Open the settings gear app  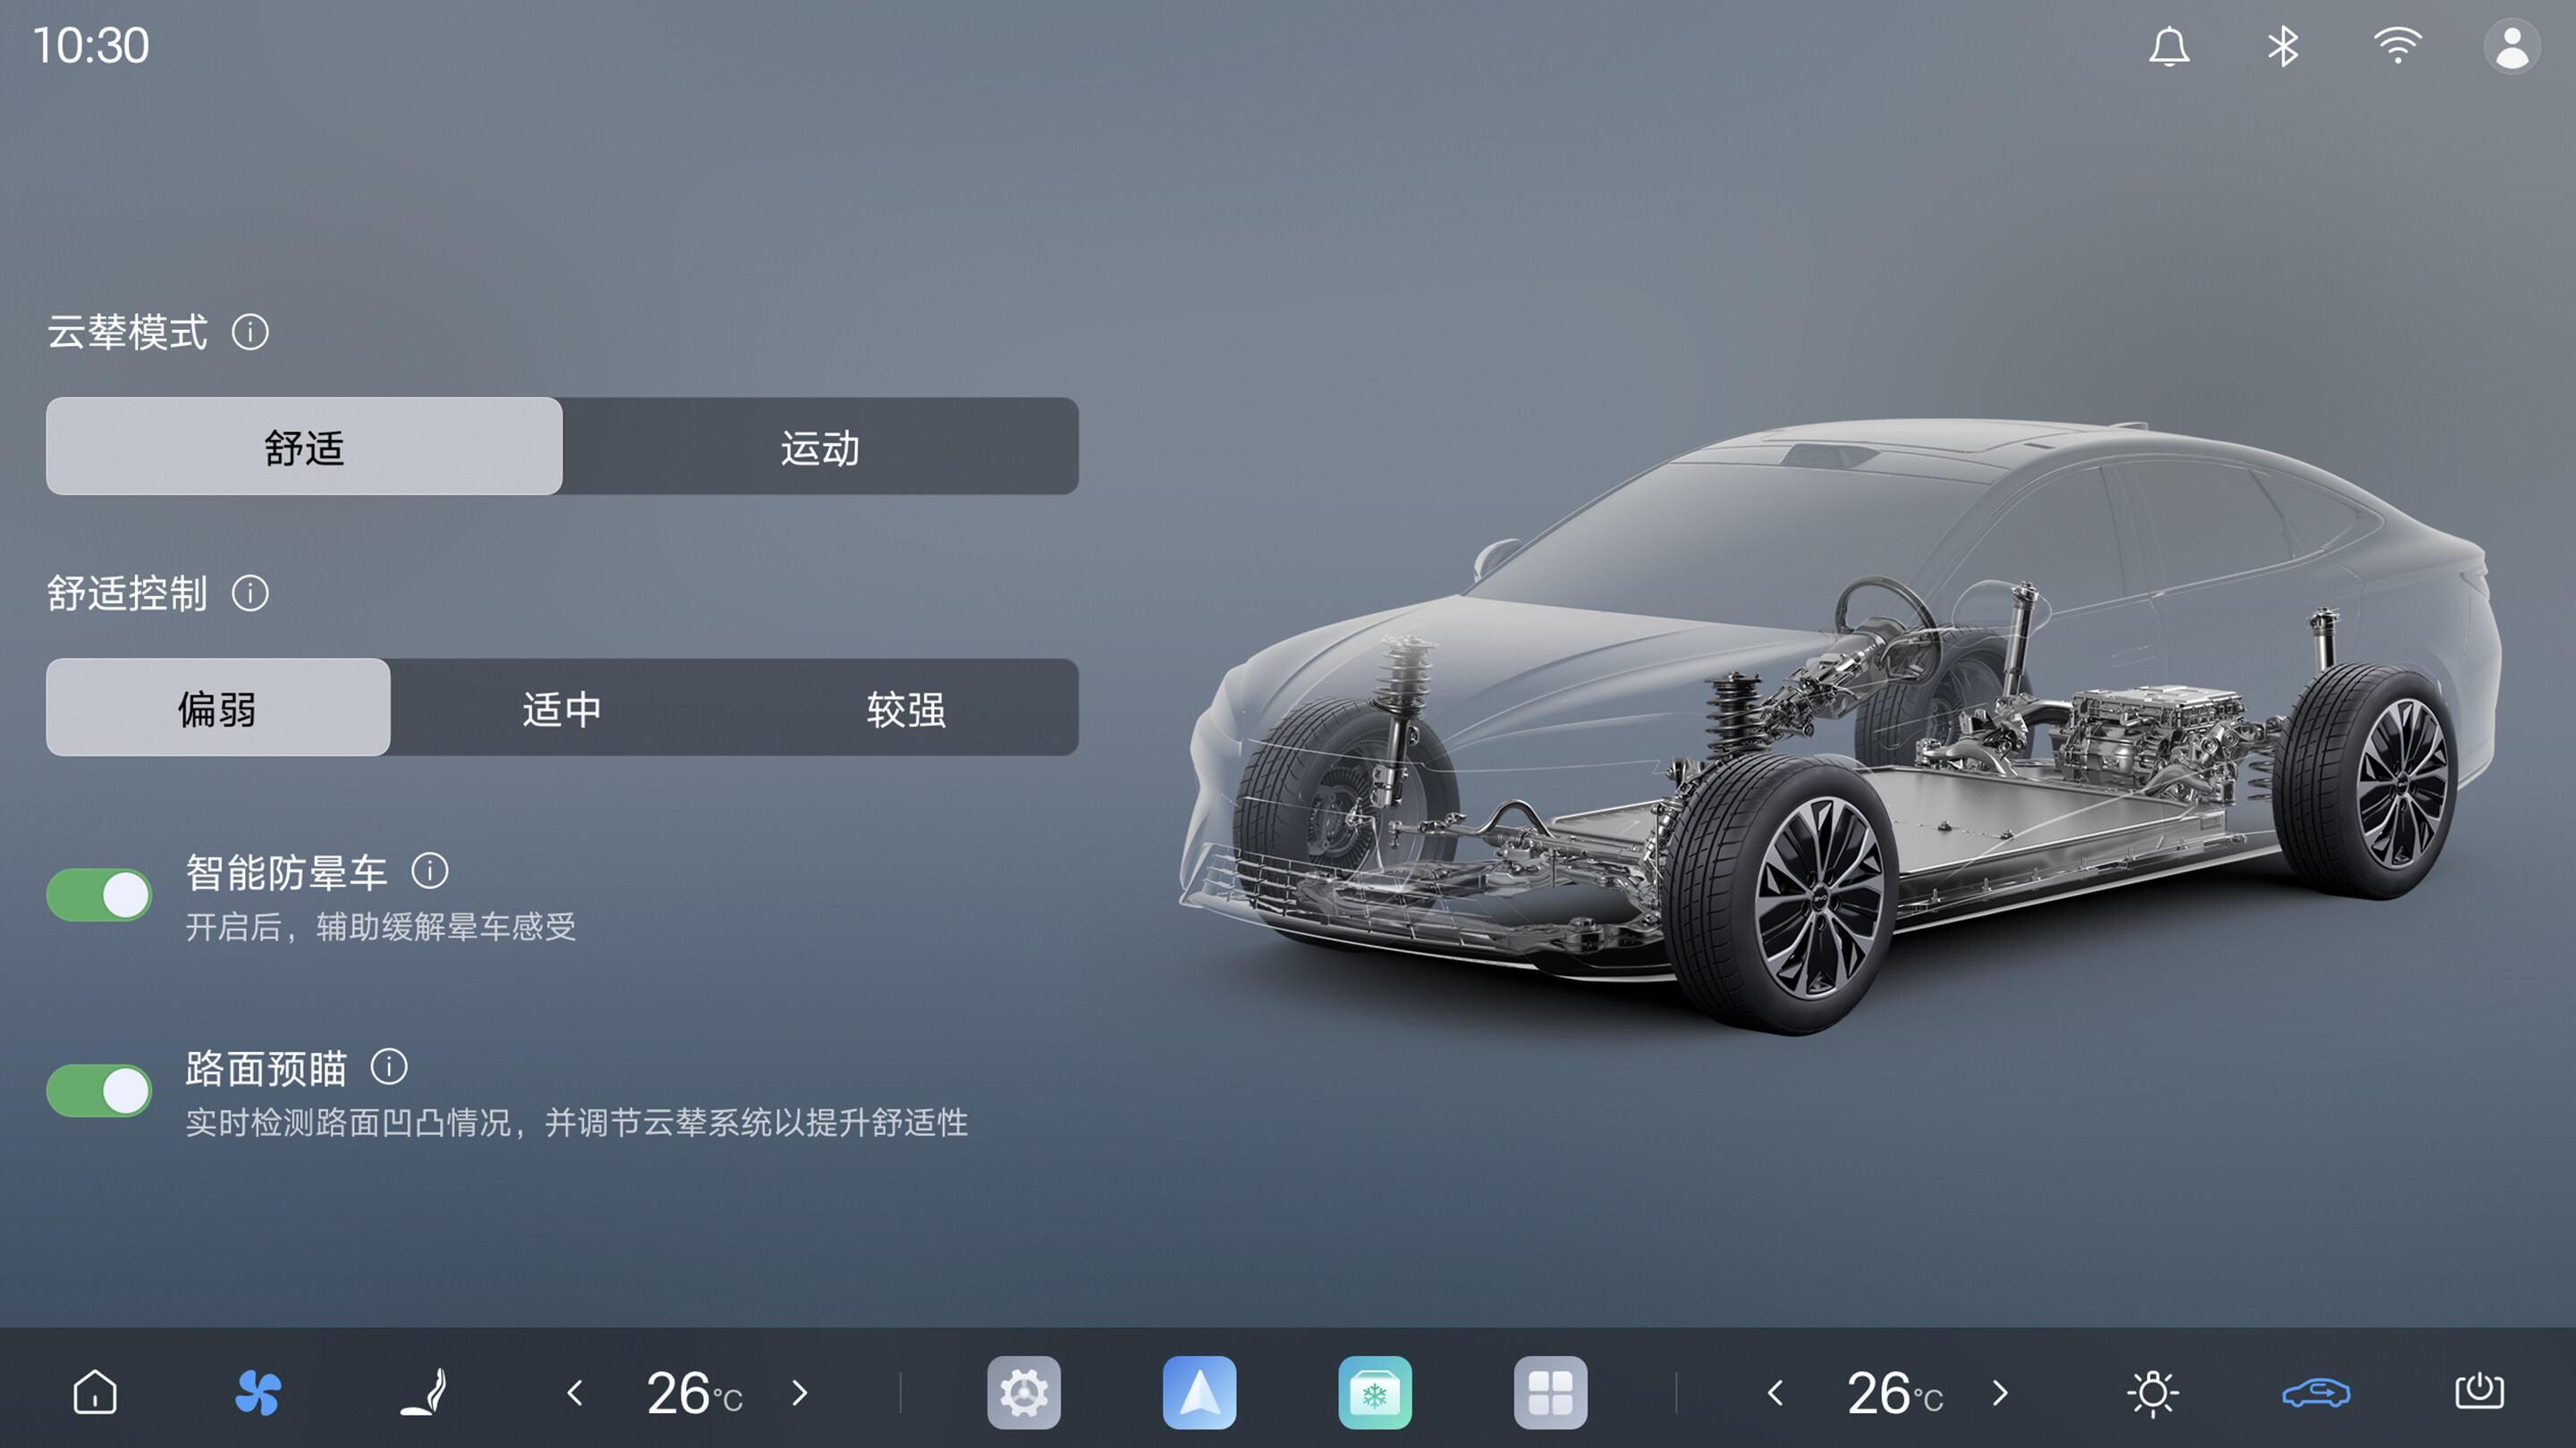(1024, 1392)
